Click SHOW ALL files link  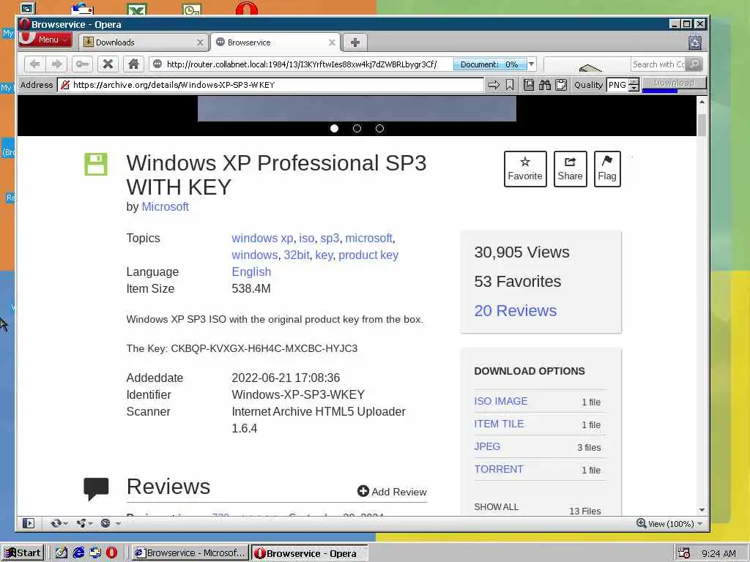pyautogui.click(x=496, y=506)
